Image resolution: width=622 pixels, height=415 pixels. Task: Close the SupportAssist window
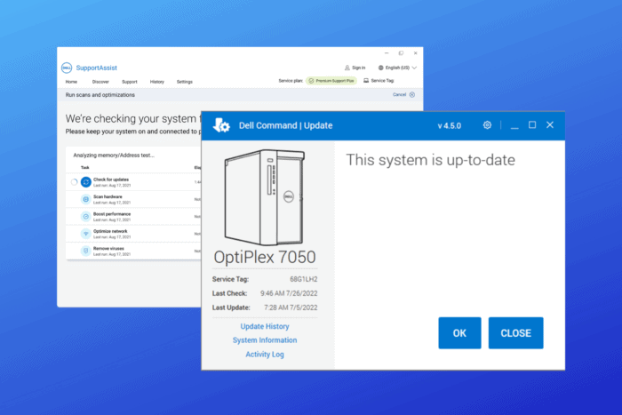coord(415,53)
